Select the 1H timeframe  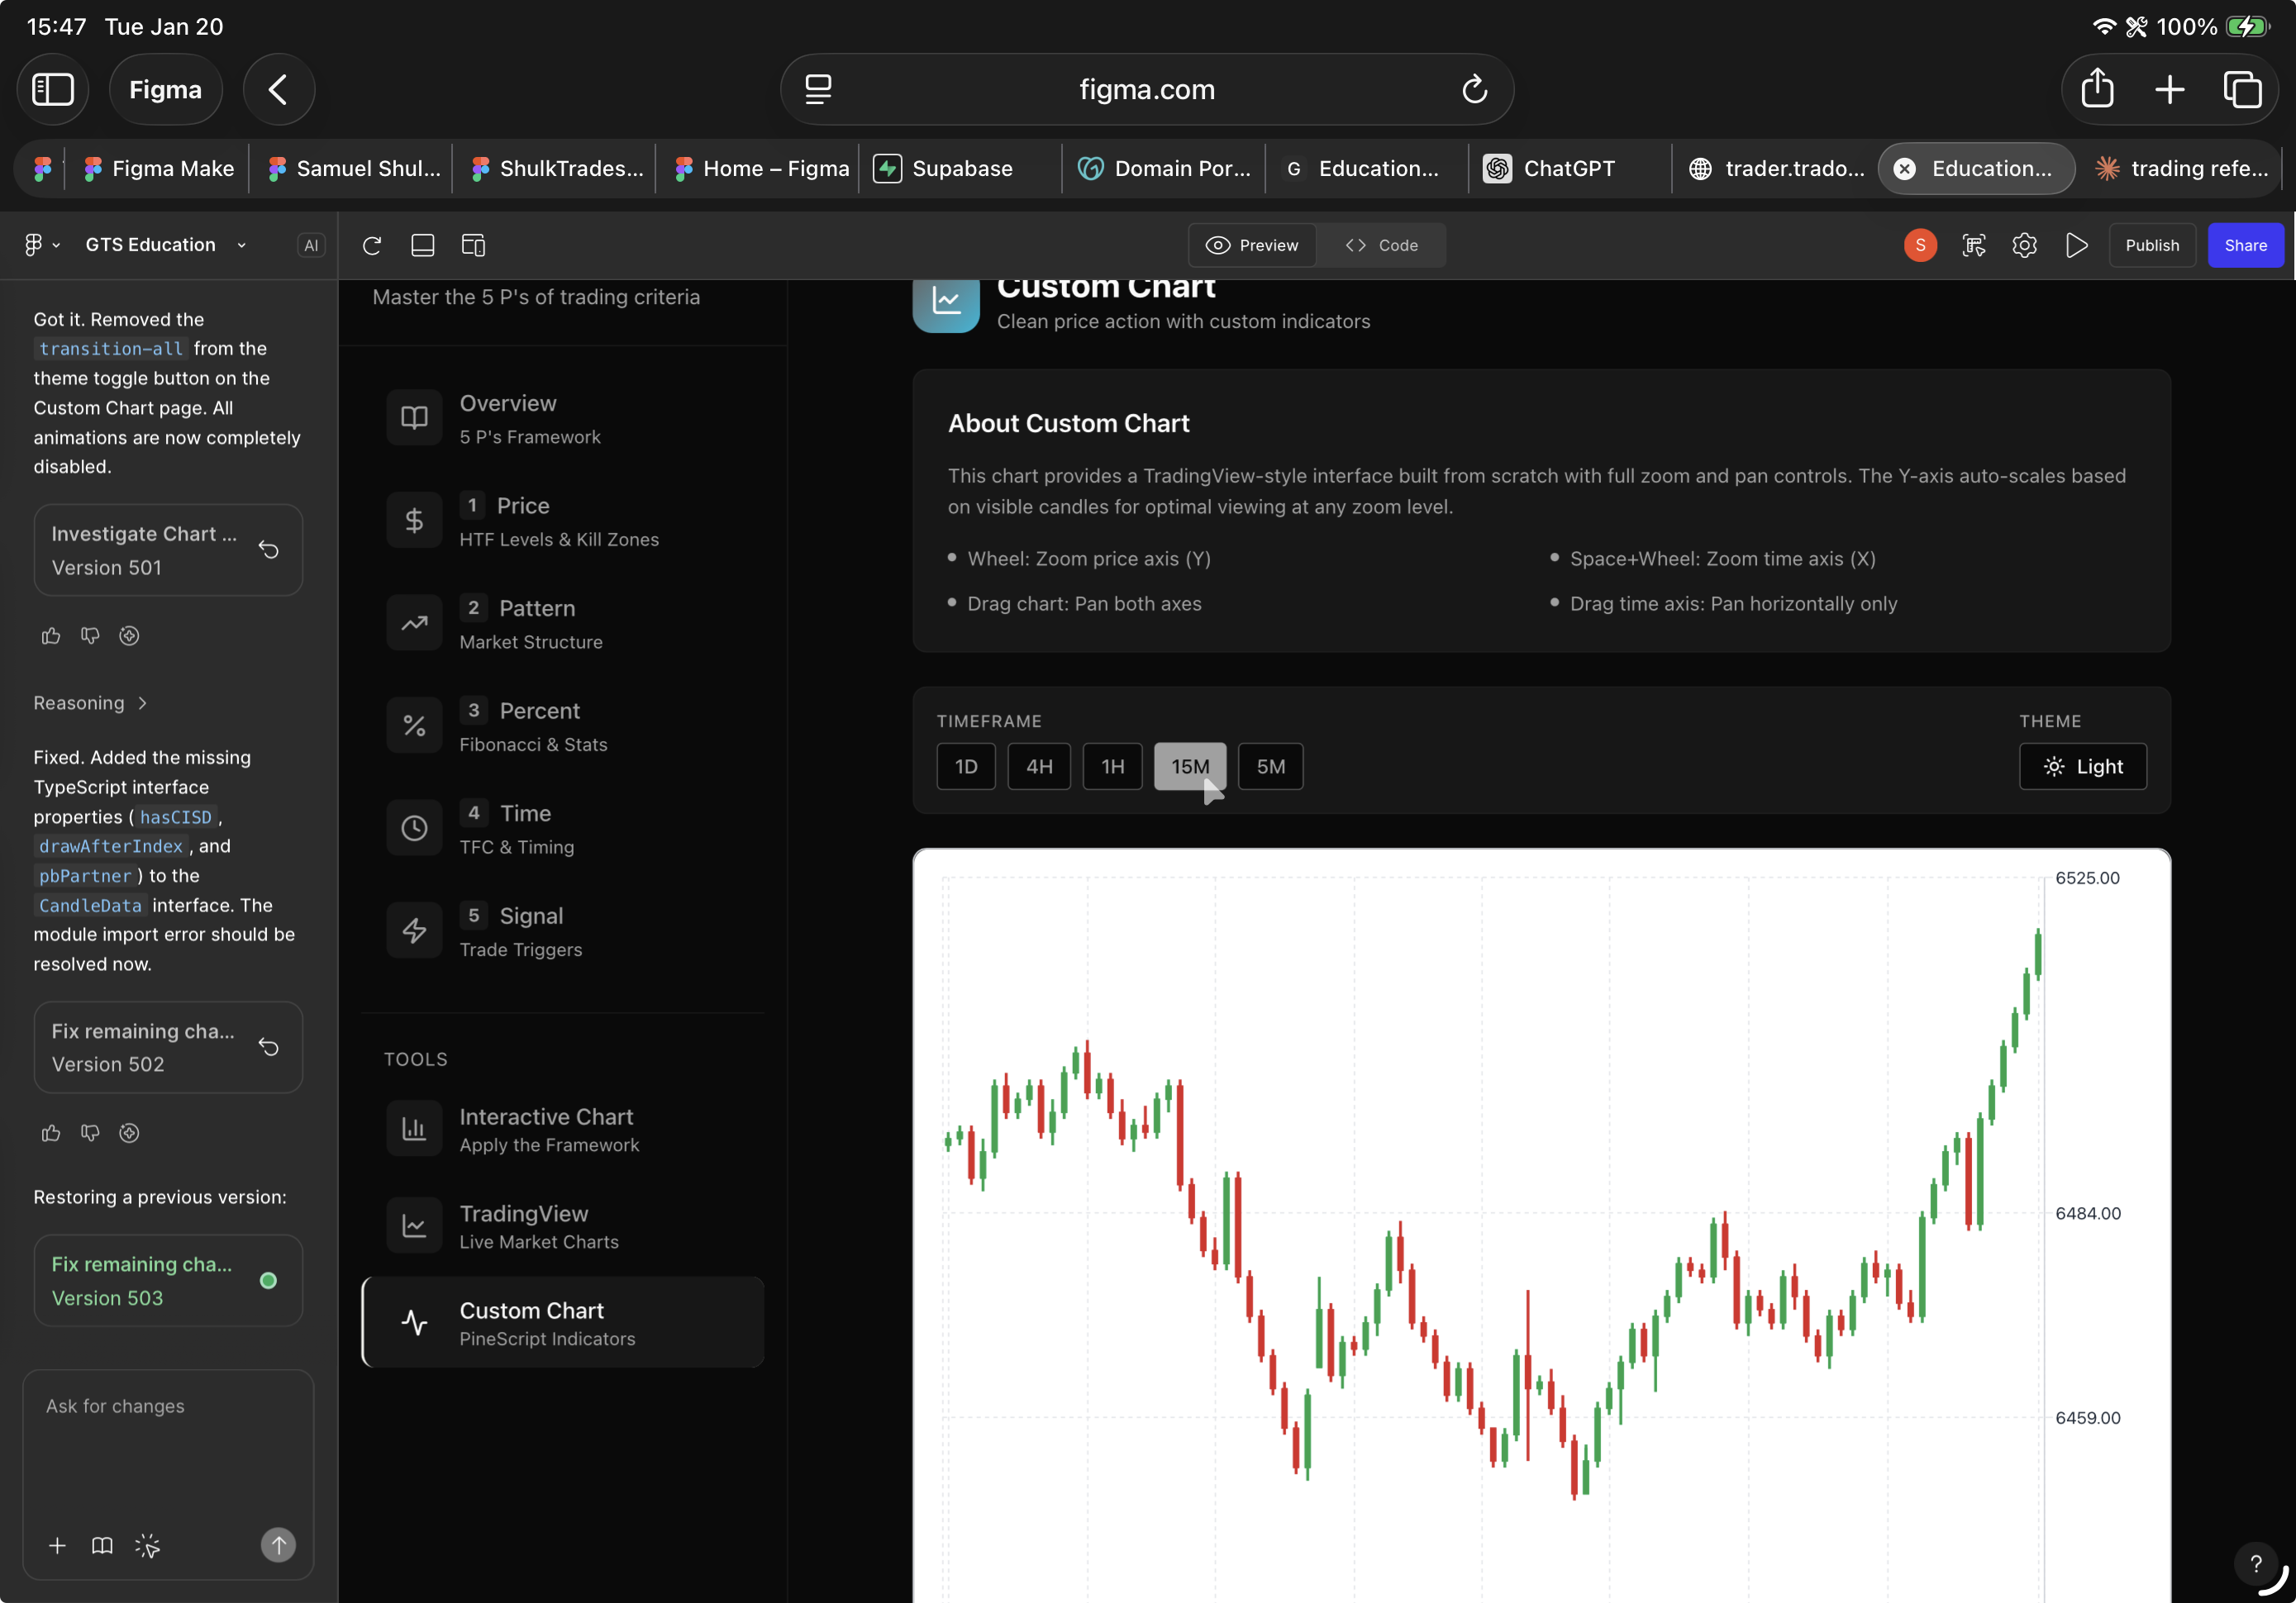[1112, 767]
